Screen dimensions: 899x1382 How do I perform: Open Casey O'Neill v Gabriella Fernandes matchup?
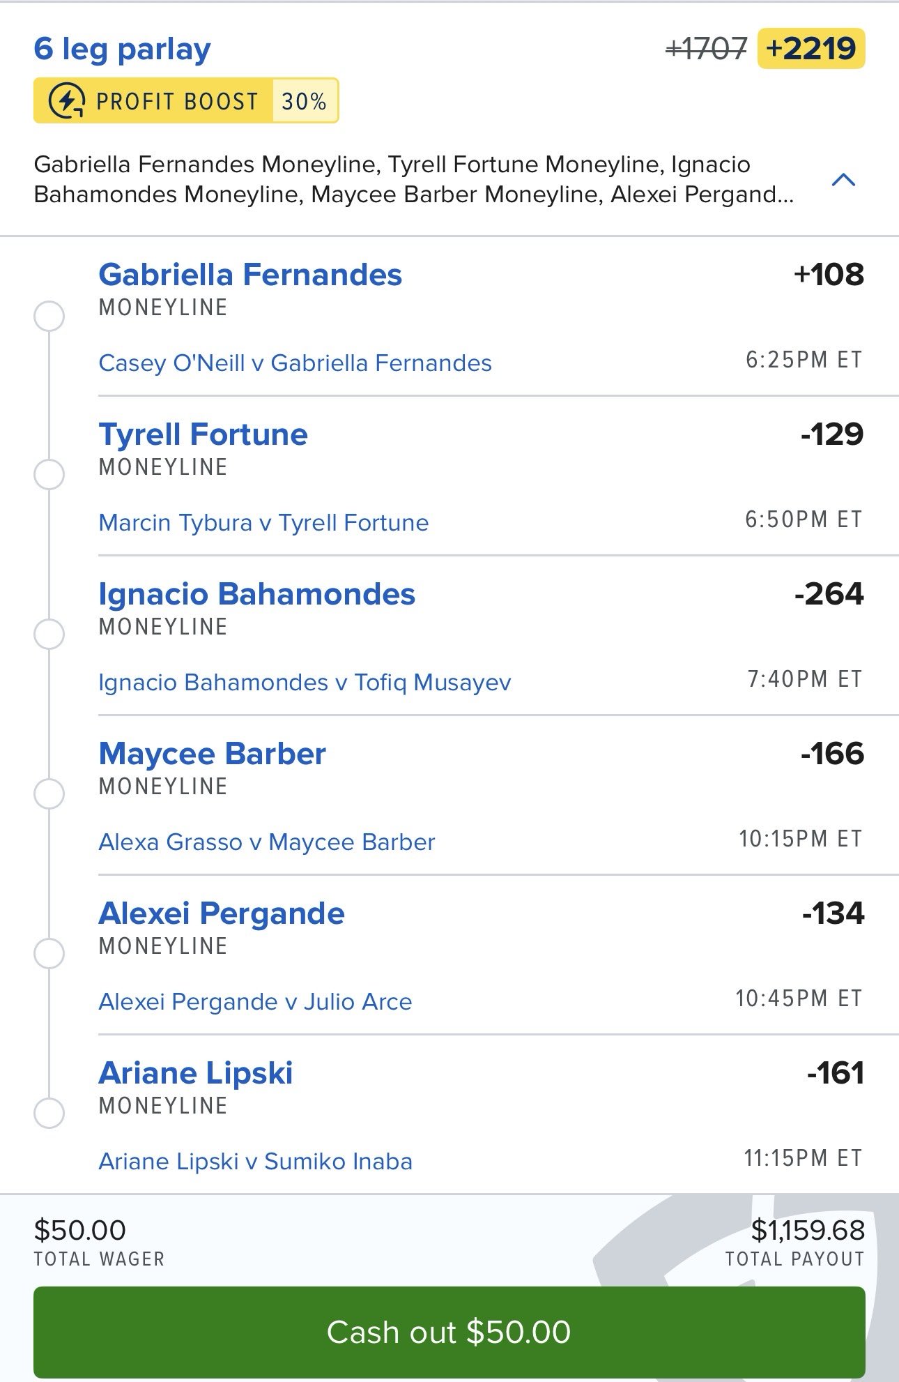pyautogui.click(x=295, y=363)
